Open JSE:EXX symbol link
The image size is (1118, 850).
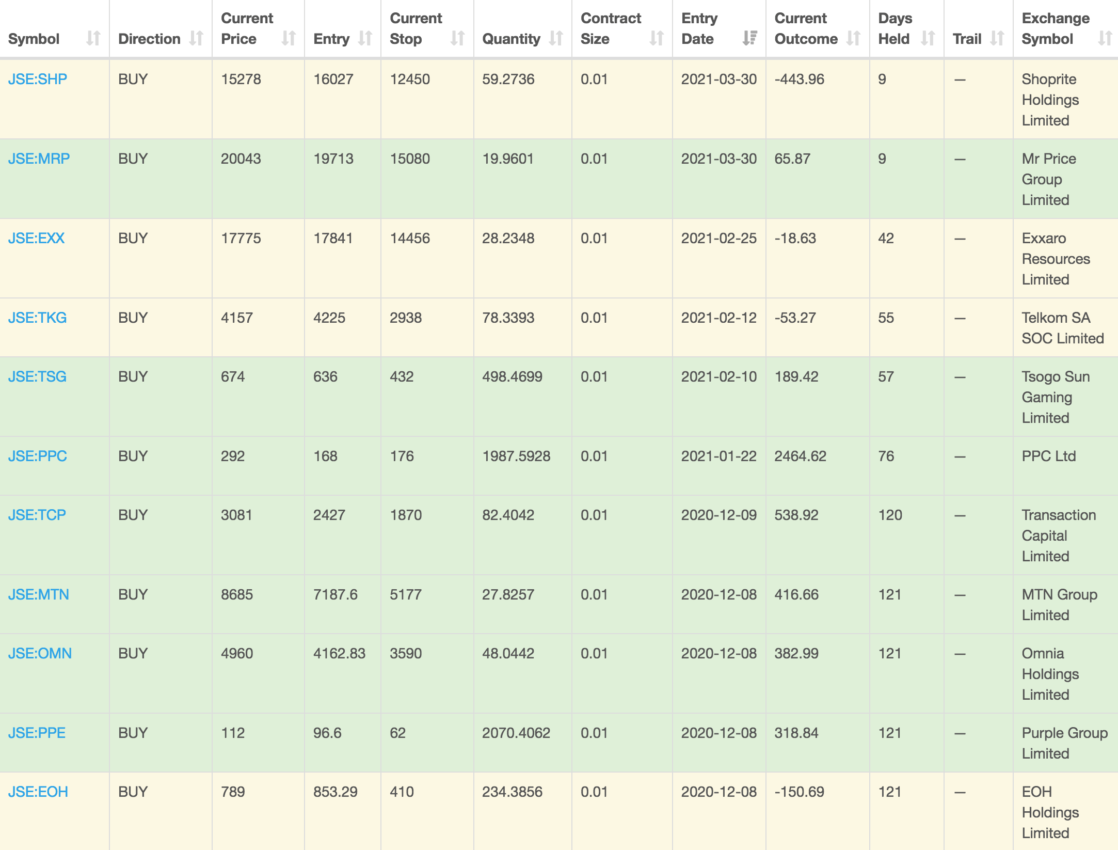36,238
